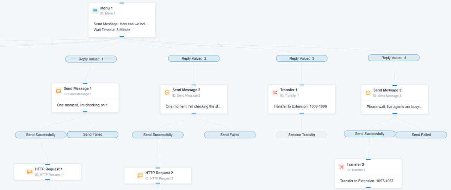Select the Reply Value: 1 branch
451x190 pixels.
[x=91, y=59]
